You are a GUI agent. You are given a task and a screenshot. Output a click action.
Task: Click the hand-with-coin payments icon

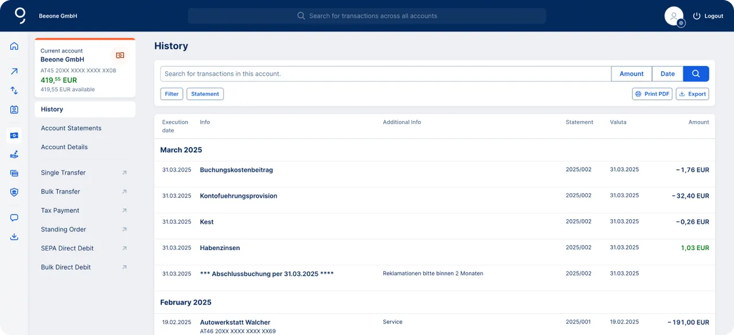coord(14,154)
